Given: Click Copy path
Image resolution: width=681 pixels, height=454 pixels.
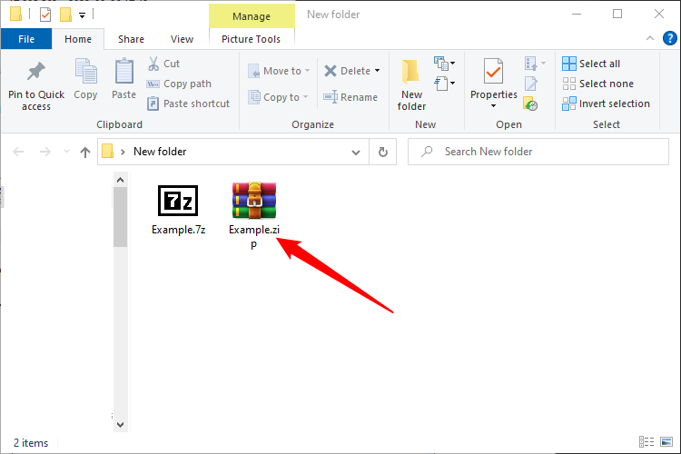Looking at the screenshot, I should pos(179,84).
